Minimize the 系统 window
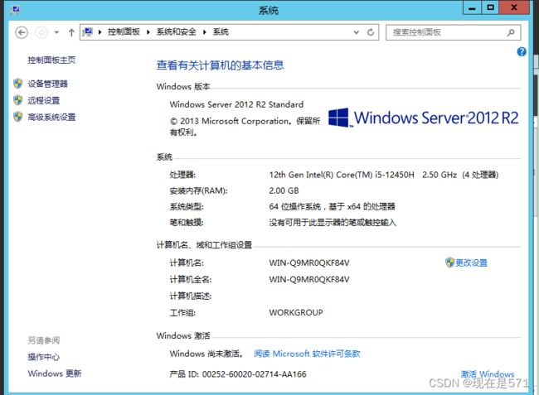The height and width of the screenshot is (395, 539). [x=472, y=7]
